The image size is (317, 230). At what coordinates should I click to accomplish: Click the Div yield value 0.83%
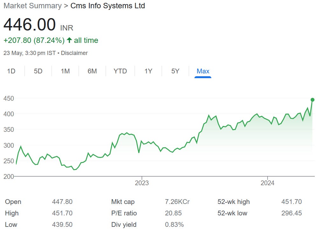click(x=174, y=225)
